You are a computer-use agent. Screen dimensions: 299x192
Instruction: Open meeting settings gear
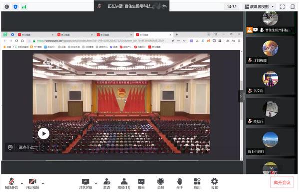coord(214,184)
